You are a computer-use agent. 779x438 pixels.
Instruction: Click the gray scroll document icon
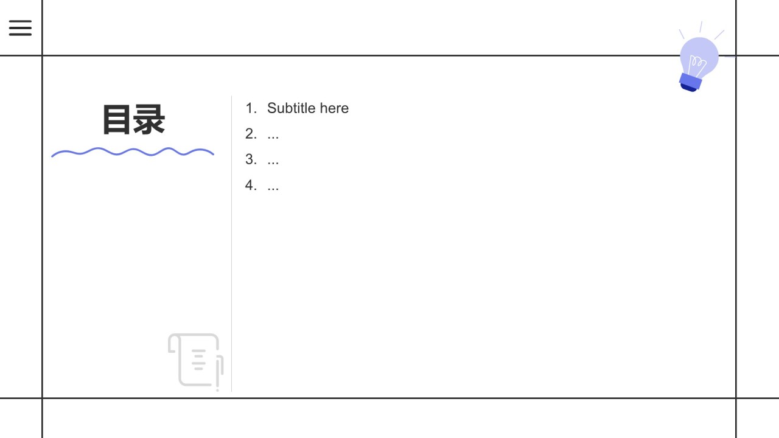pyautogui.click(x=195, y=360)
